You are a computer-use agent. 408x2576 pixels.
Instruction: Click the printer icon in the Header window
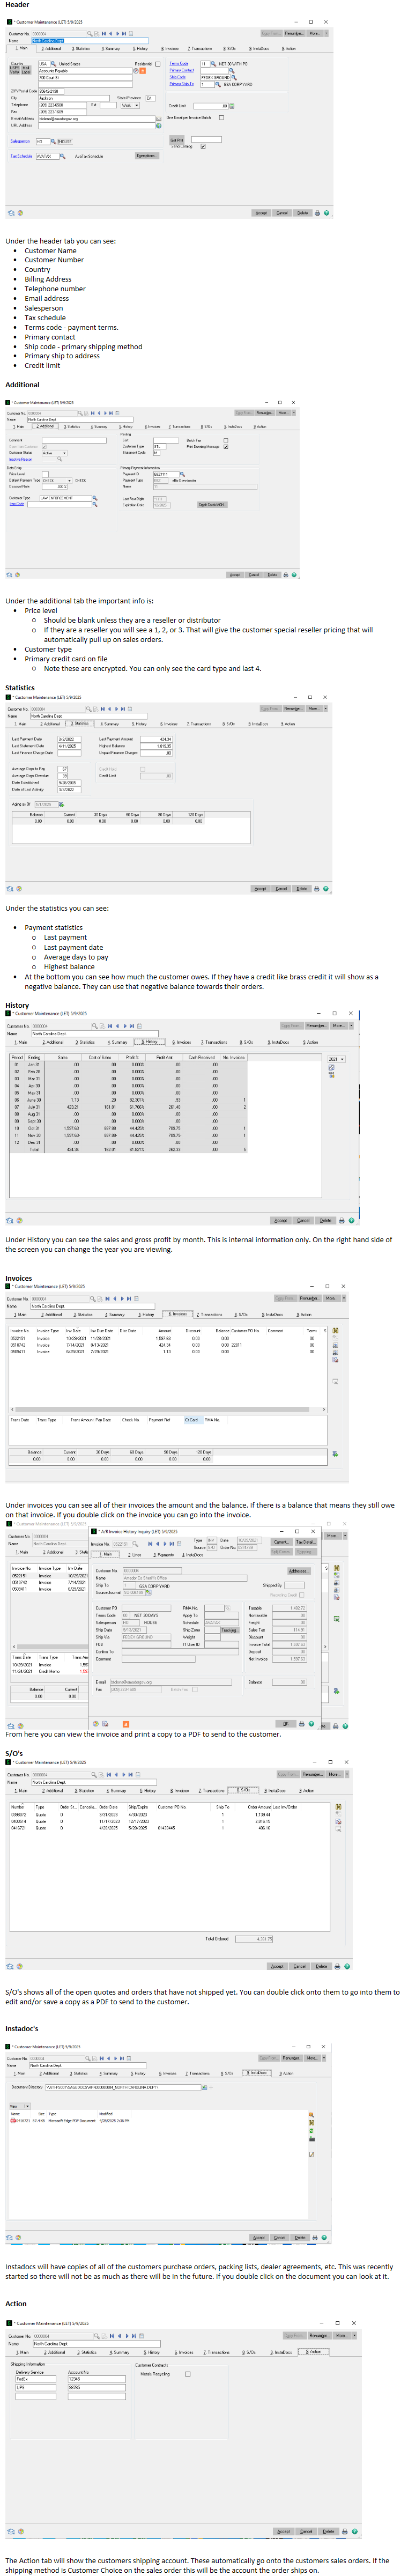point(318,213)
